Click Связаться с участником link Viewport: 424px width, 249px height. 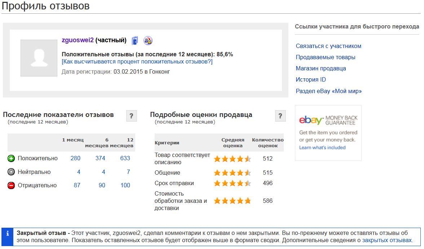(328, 46)
